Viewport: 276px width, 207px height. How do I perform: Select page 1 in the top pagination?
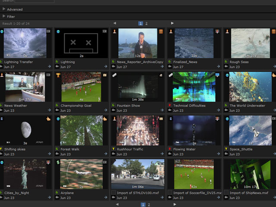click(x=141, y=23)
